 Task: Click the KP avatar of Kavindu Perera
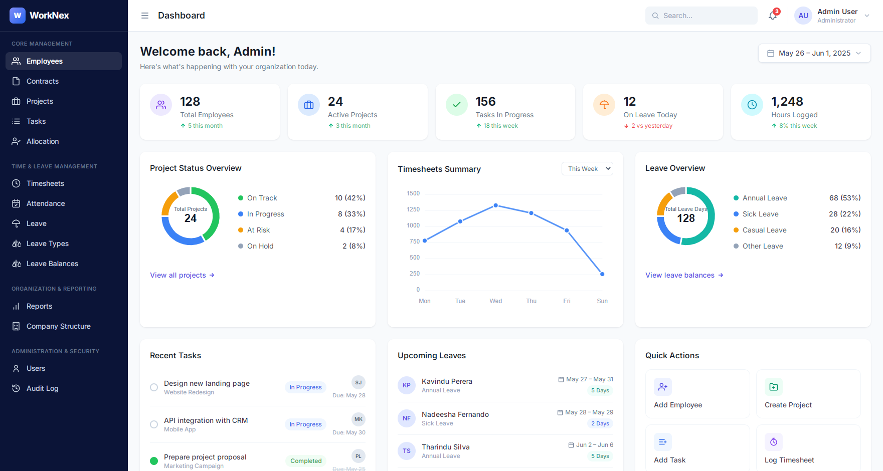click(x=407, y=385)
